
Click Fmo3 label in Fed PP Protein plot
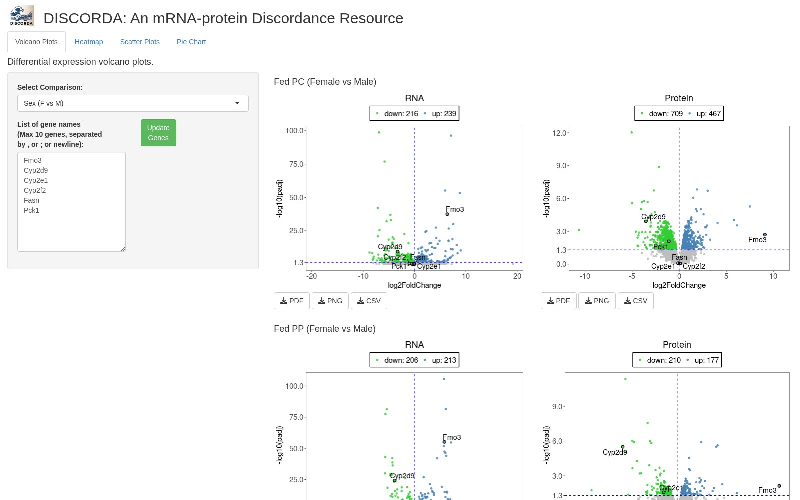(767, 490)
